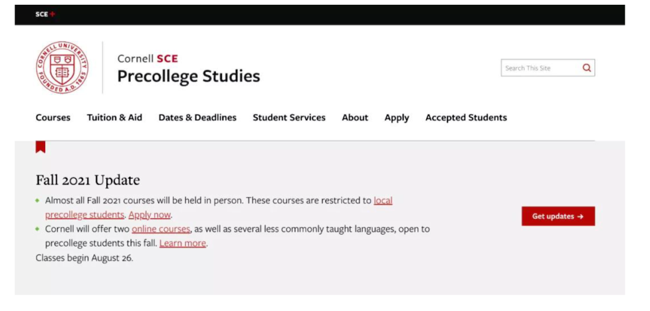Open the Accepted Students menu
Screen dimensions: 650x311
[x=466, y=118]
